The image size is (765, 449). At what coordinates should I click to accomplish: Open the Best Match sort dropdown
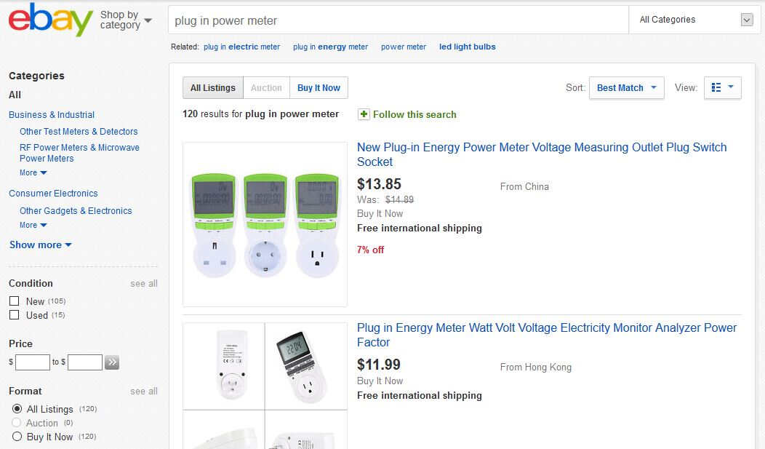[x=626, y=88]
